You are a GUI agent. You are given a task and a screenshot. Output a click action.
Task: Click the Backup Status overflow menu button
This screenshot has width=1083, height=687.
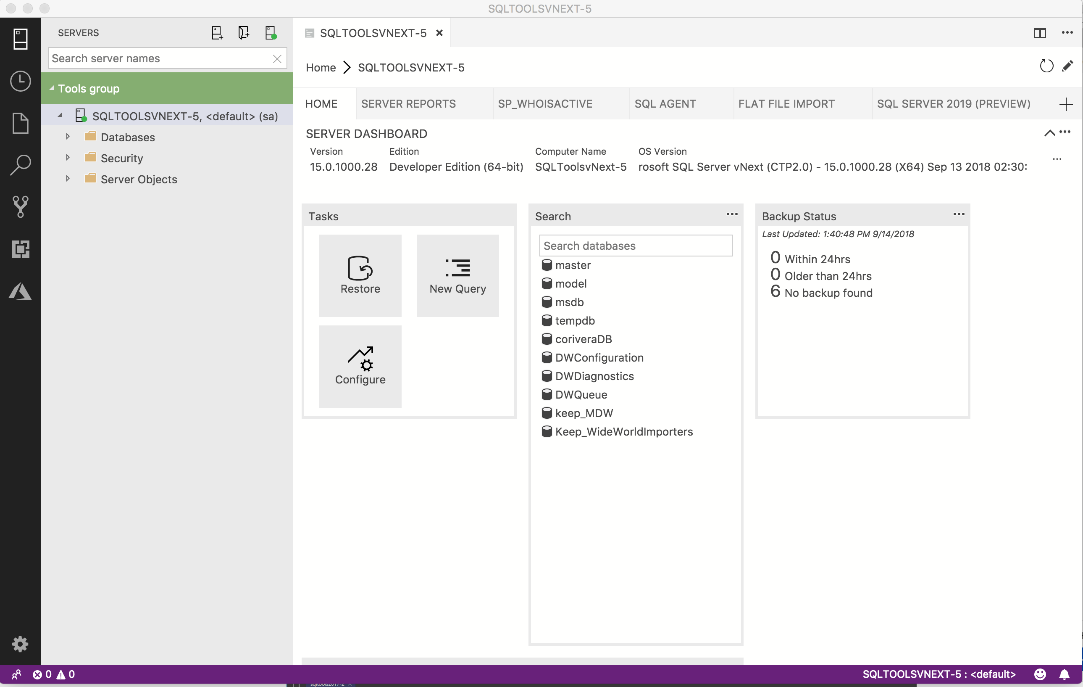tap(959, 214)
